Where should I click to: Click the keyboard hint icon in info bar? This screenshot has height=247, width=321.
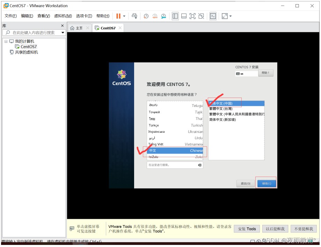72,229
